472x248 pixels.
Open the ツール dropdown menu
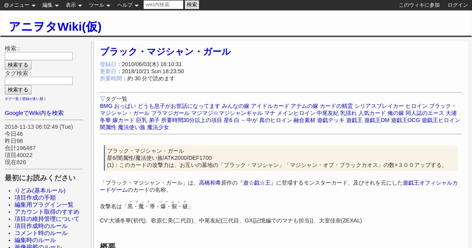[100, 5]
